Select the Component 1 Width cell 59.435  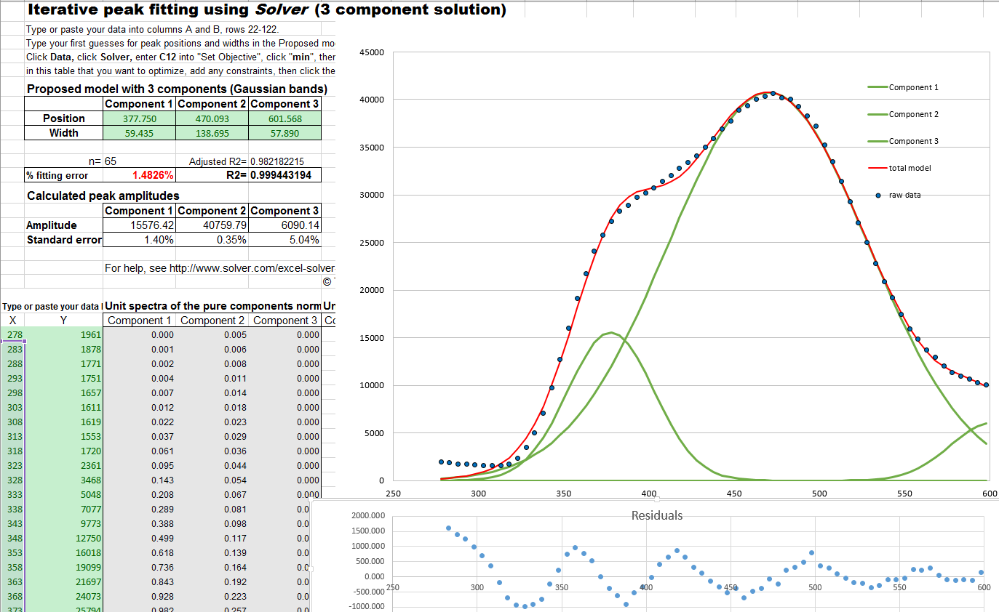(140, 133)
